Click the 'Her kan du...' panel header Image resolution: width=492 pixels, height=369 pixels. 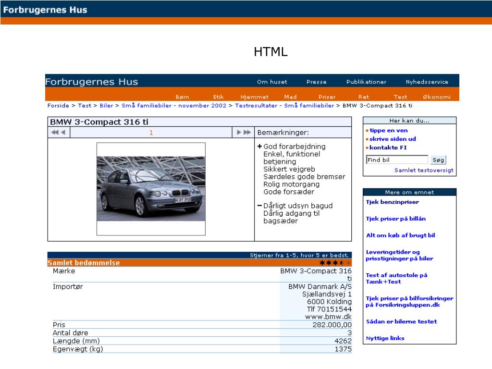coord(409,121)
